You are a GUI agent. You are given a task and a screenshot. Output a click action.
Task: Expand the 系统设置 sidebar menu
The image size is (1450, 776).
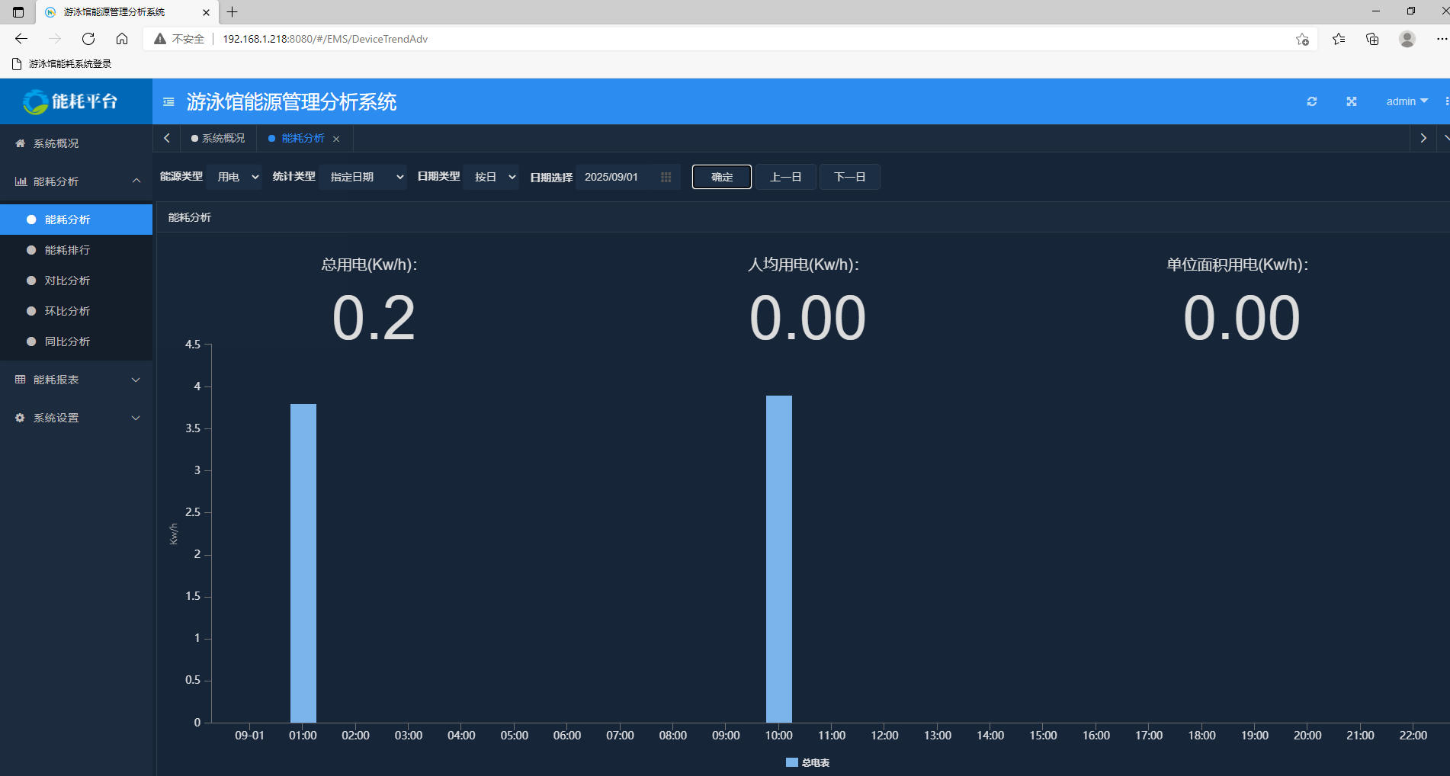point(76,418)
